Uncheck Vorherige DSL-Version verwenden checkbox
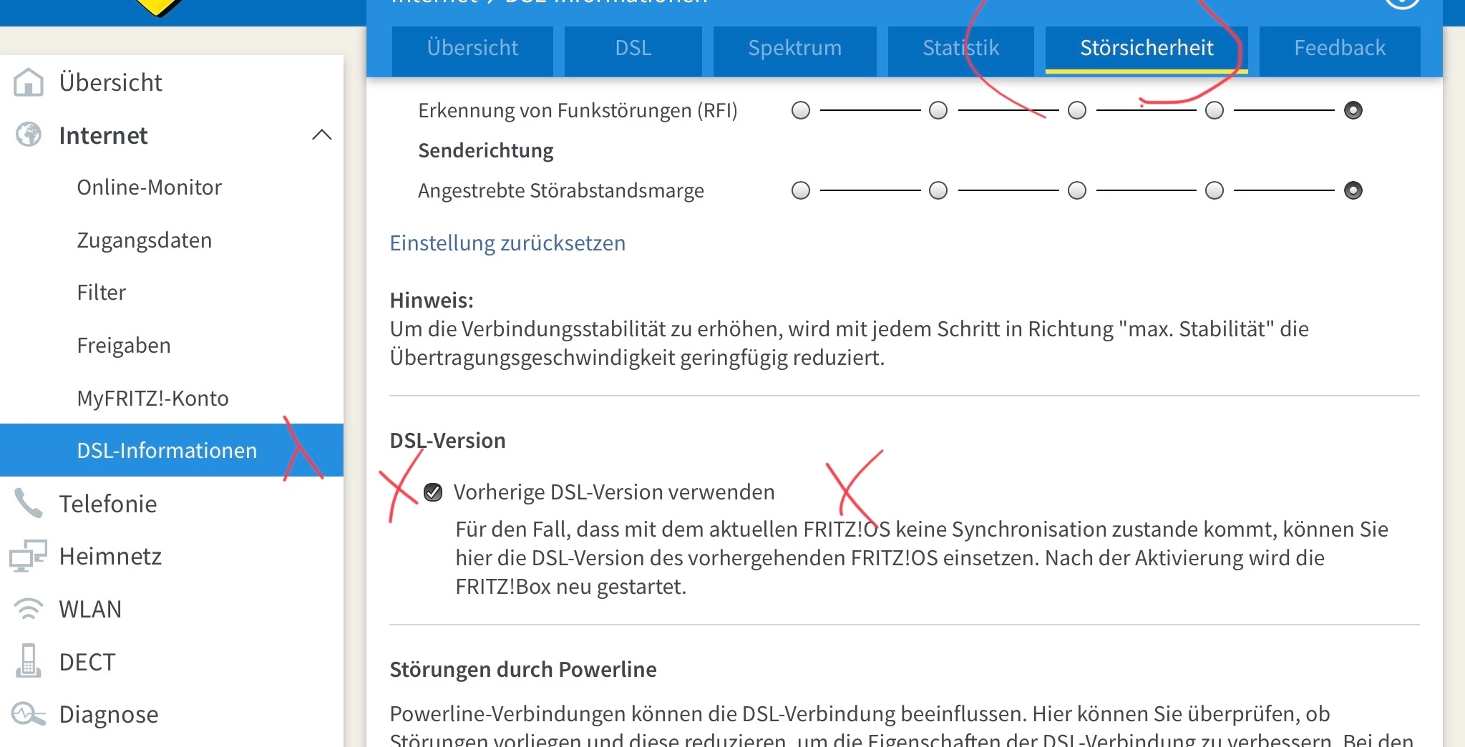This screenshot has width=1465, height=747. [433, 492]
